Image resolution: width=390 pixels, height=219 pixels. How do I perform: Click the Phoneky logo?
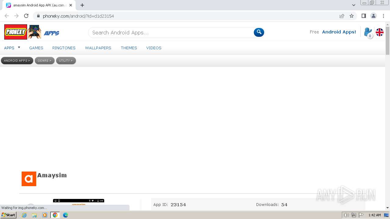click(16, 32)
